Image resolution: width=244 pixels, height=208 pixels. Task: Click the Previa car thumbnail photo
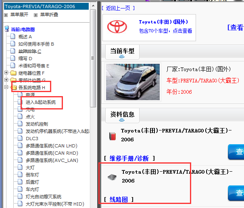[133, 82]
